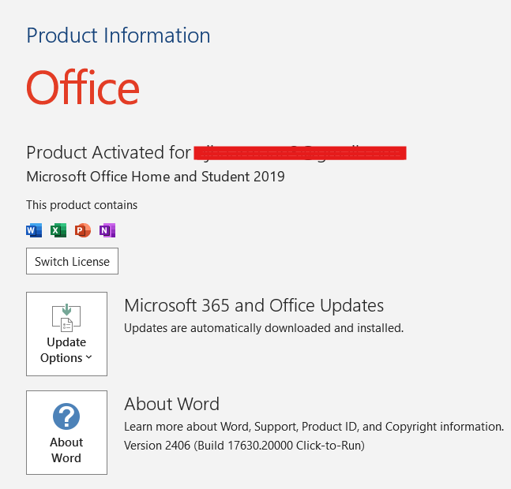
Task: Expand the Update Options chevron
Action: point(89,357)
